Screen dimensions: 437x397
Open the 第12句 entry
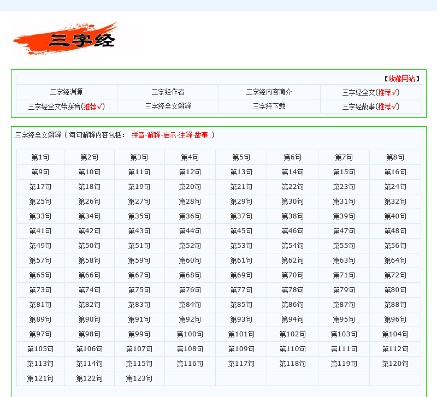click(190, 172)
